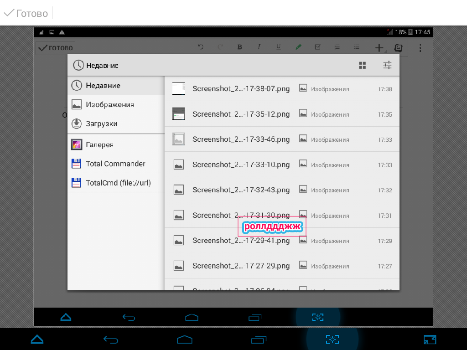
Task: Tap the top Готово confirmation button
Action: click(26, 13)
